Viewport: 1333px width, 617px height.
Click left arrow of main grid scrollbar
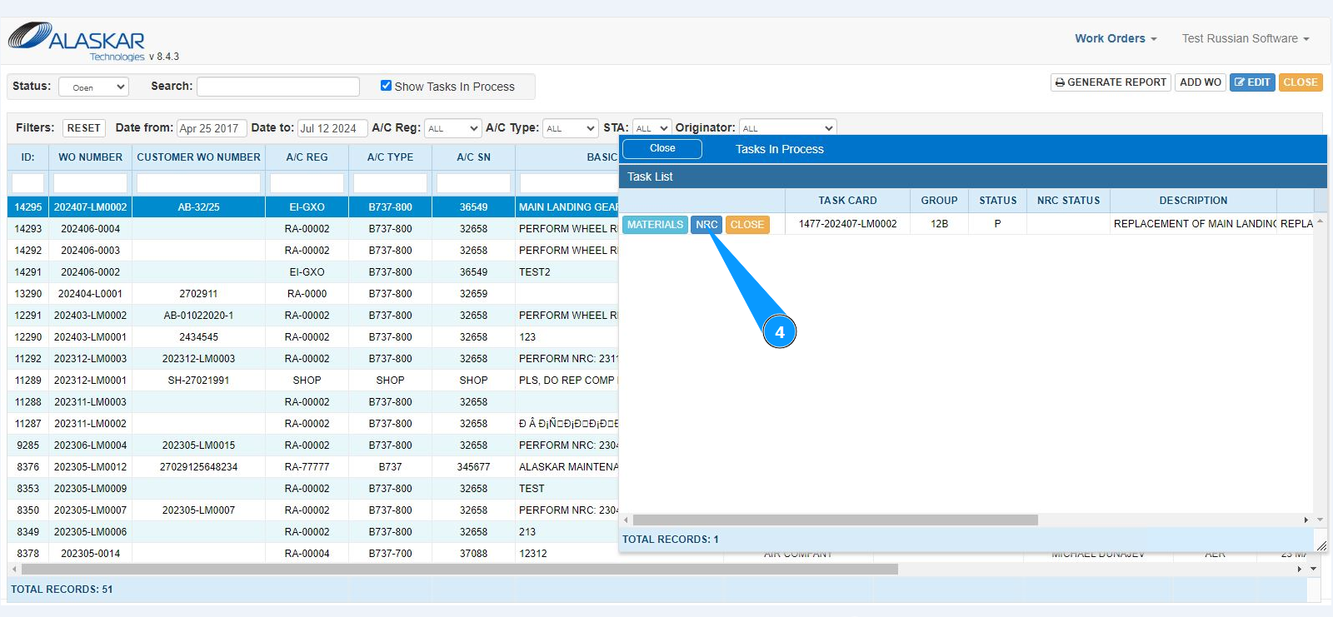[13, 569]
